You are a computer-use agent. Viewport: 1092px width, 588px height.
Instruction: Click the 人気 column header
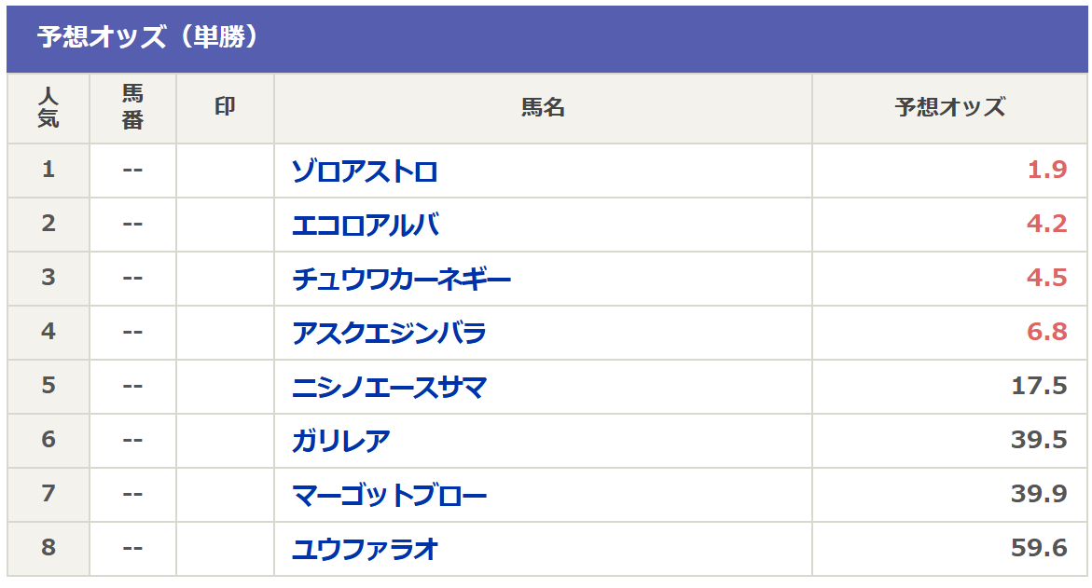point(48,108)
